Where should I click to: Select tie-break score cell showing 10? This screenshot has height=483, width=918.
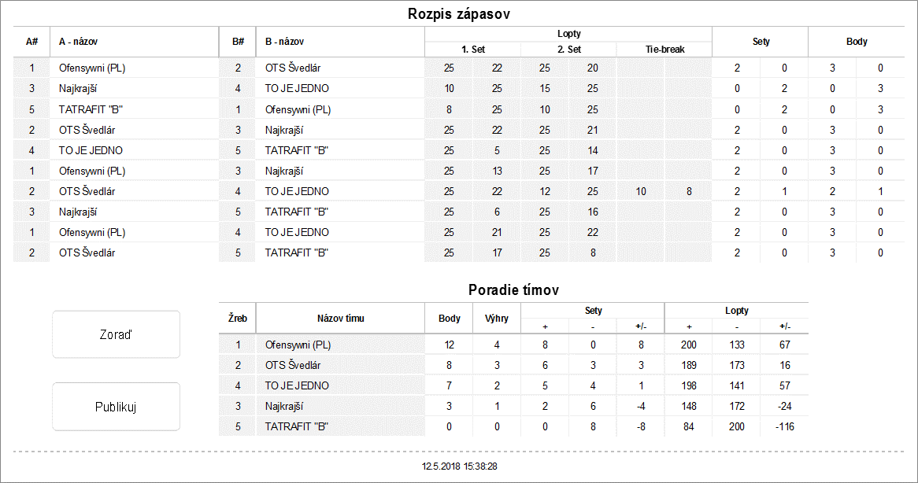[641, 191]
